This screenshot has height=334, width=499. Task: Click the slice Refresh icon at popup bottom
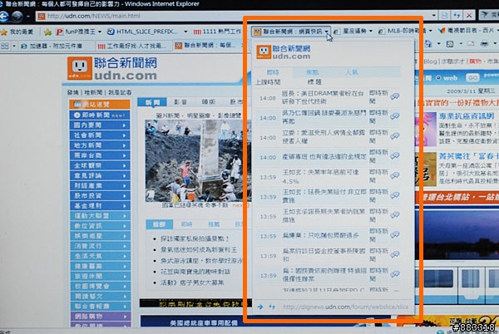(272, 307)
